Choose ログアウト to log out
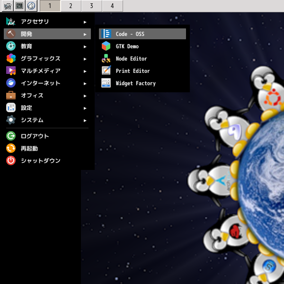The image size is (284, 284). tap(47, 136)
